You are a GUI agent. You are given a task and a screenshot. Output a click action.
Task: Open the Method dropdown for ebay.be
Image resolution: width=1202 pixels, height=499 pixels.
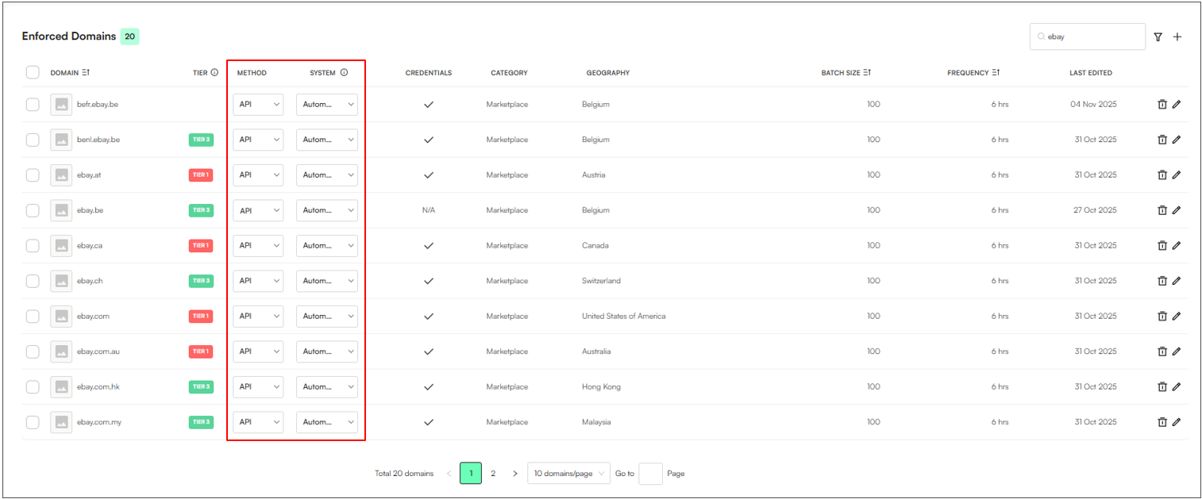click(x=258, y=210)
